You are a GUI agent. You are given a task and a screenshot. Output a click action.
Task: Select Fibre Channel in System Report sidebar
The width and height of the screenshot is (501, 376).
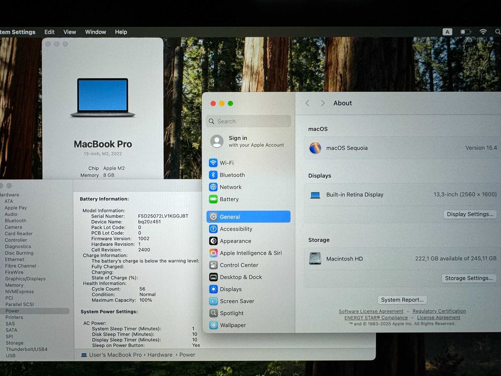20,266
